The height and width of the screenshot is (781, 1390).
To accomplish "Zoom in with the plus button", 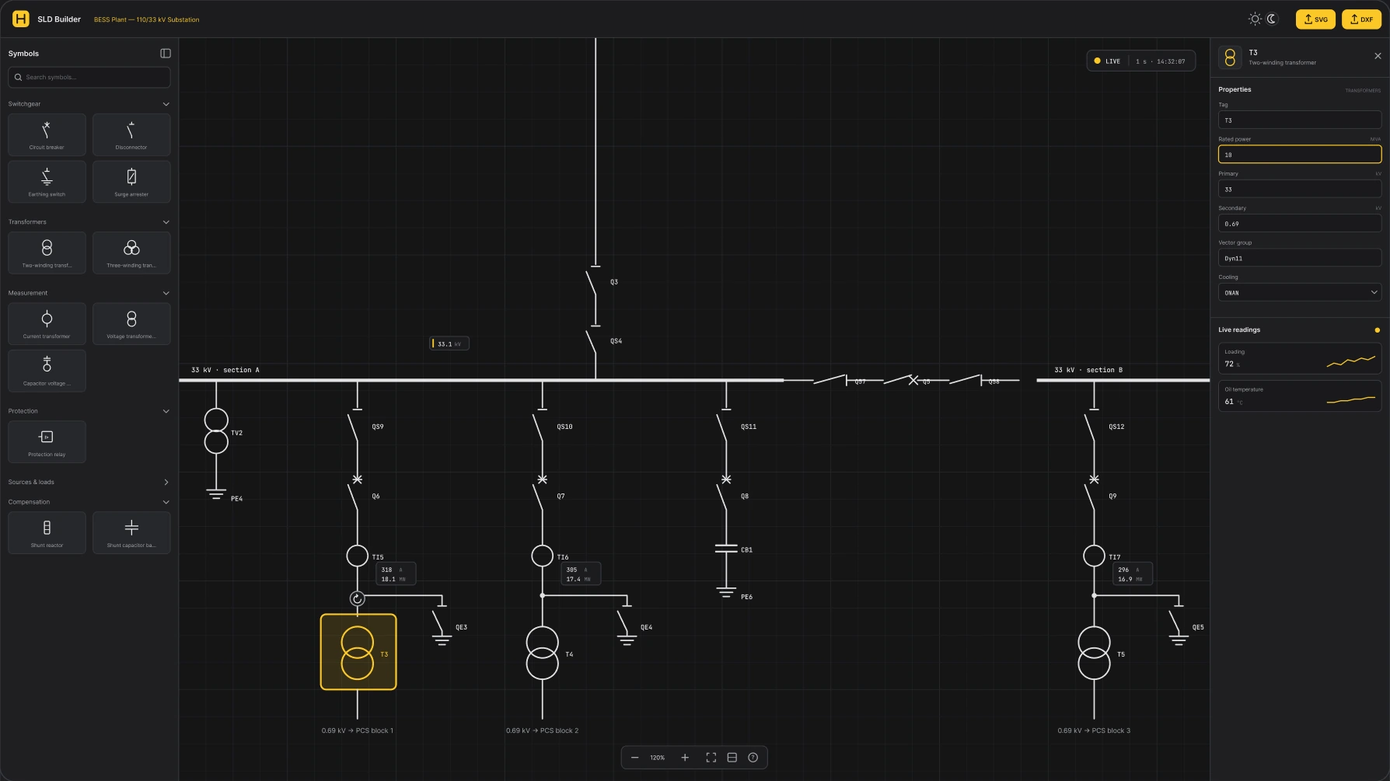I will 685,758.
